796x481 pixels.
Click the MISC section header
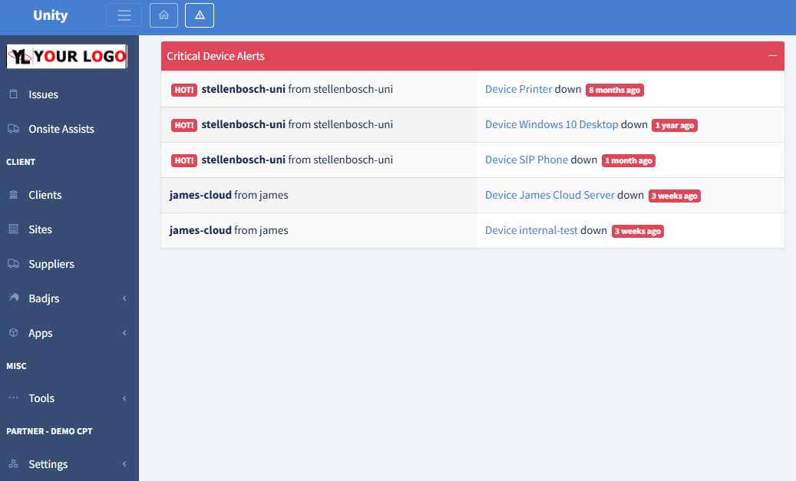pos(16,366)
